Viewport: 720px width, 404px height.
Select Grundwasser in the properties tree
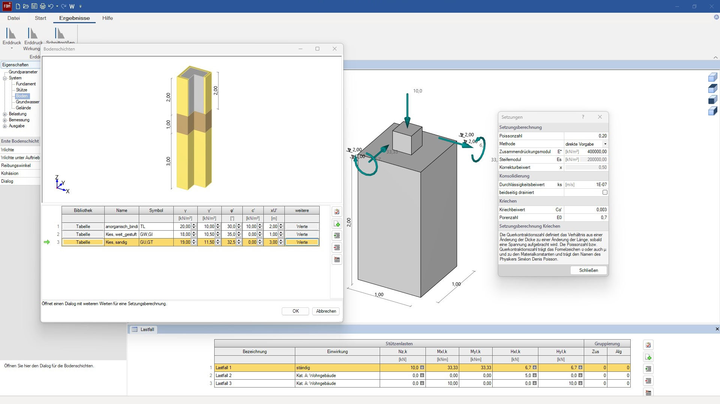point(27,102)
